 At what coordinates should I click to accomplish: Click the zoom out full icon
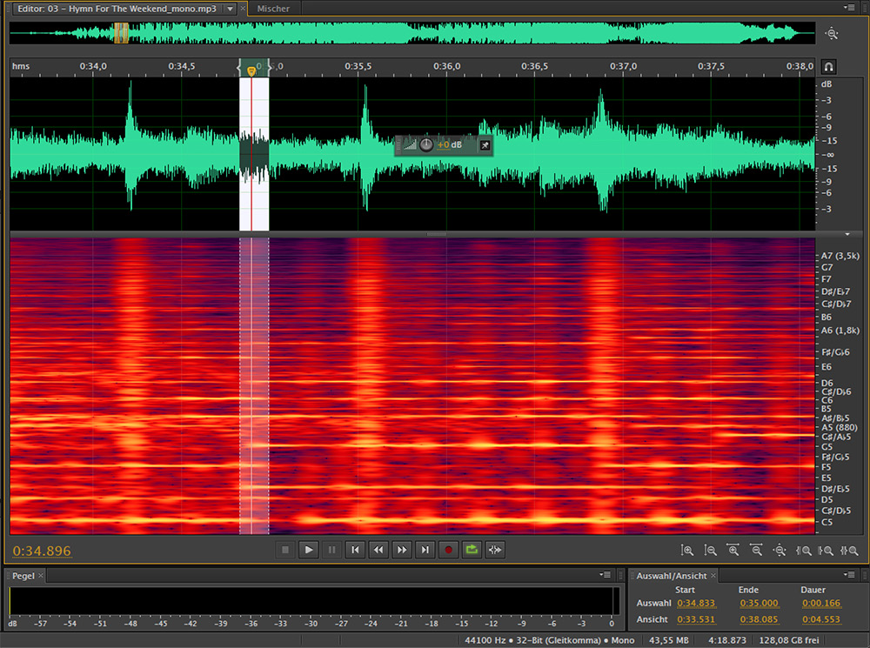pos(780,550)
